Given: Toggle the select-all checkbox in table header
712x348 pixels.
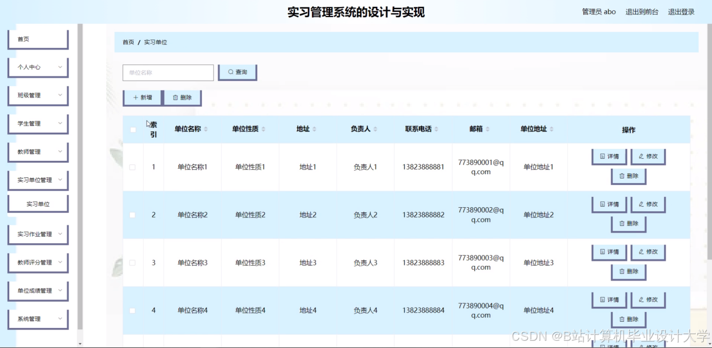Looking at the screenshot, I should pyautogui.click(x=133, y=130).
